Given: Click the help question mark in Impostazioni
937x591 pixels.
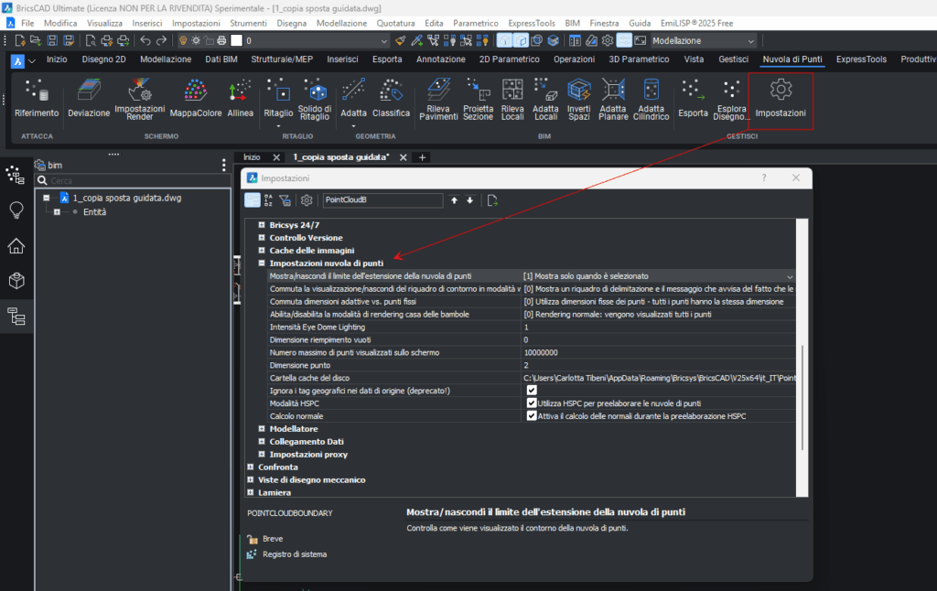Looking at the screenshot, I should tap(764, 177).
